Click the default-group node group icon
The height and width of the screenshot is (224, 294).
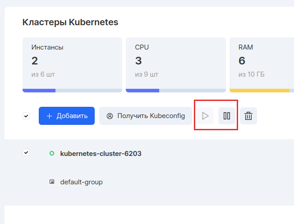coord(52,182)
